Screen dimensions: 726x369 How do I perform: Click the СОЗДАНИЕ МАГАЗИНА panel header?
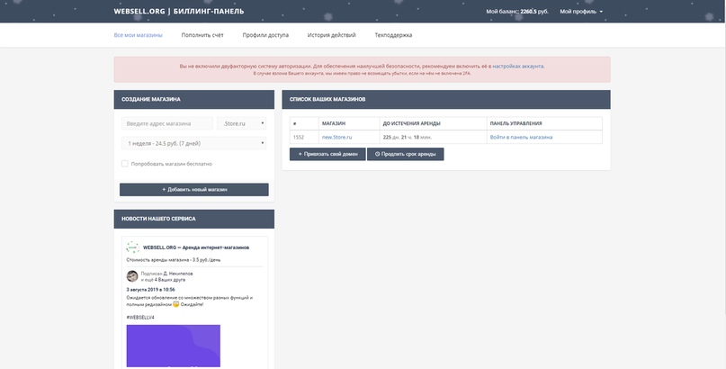194,100
